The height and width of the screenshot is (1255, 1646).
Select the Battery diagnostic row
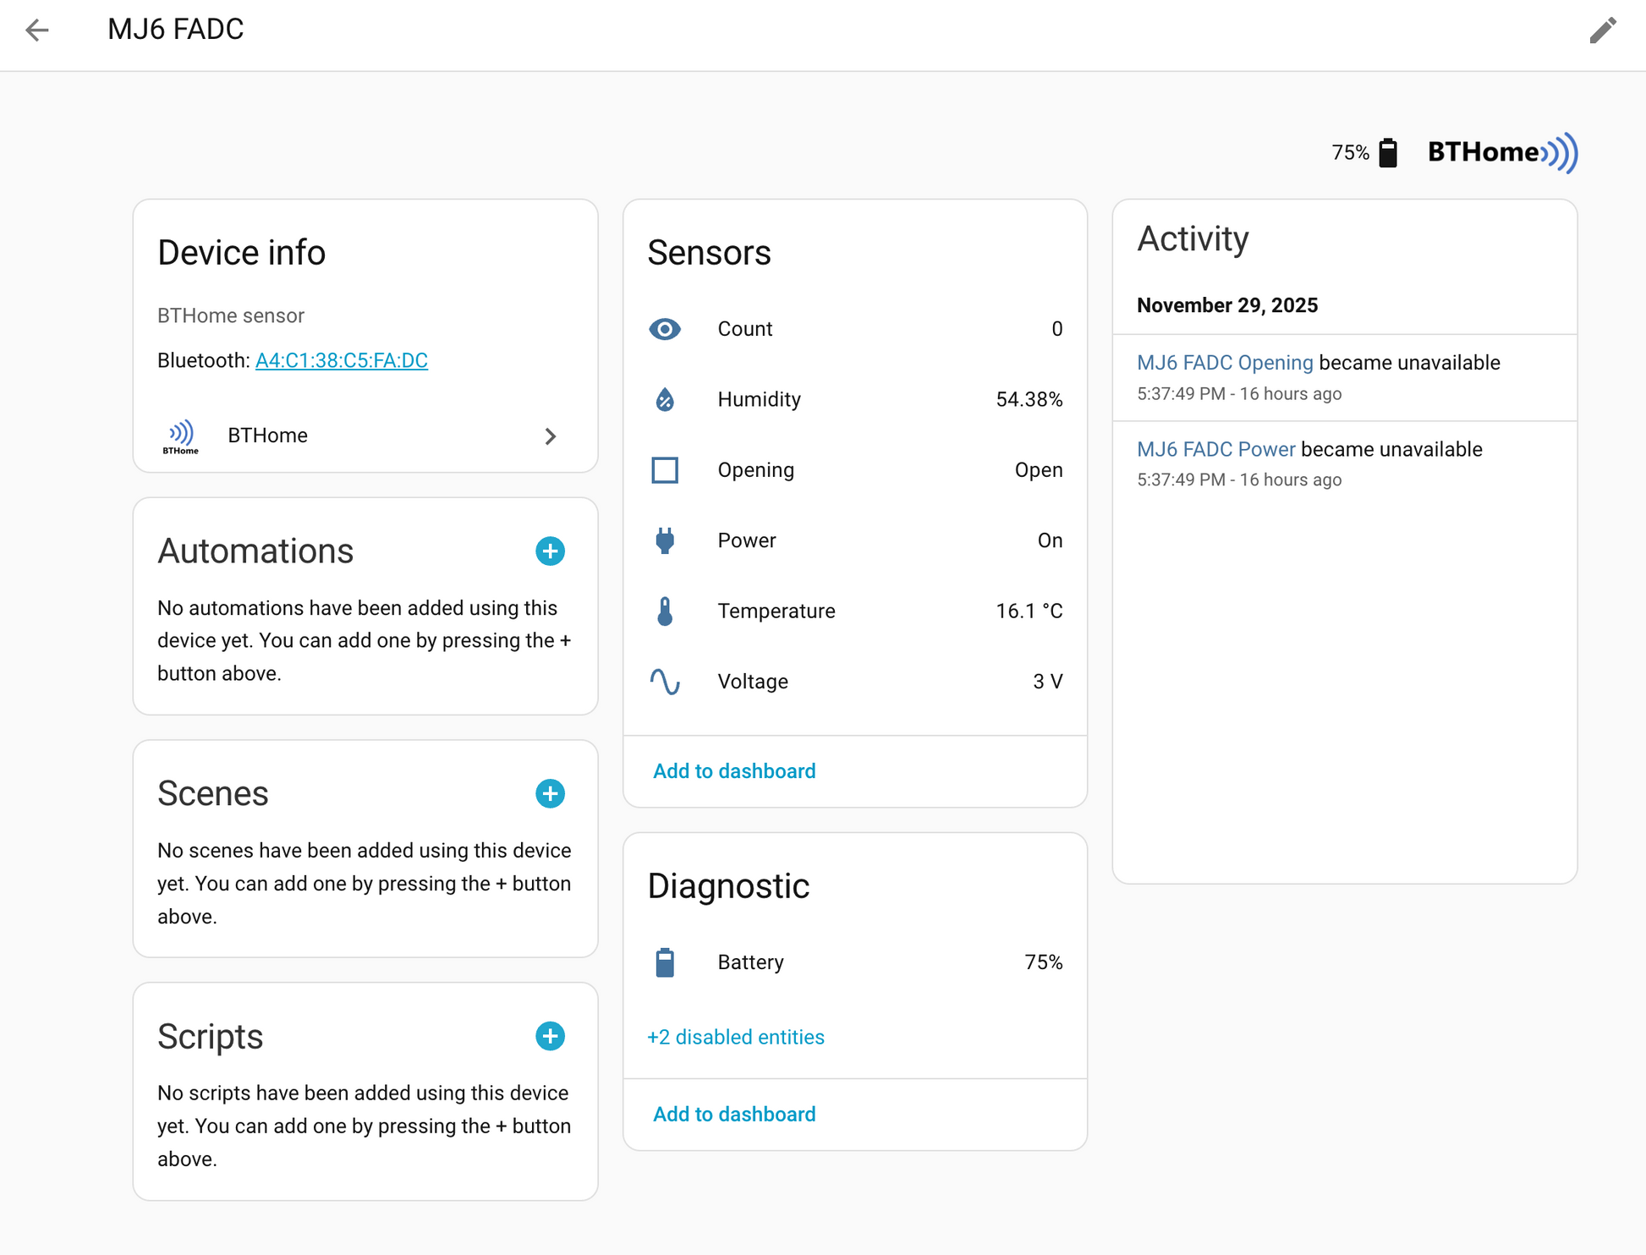854,962
